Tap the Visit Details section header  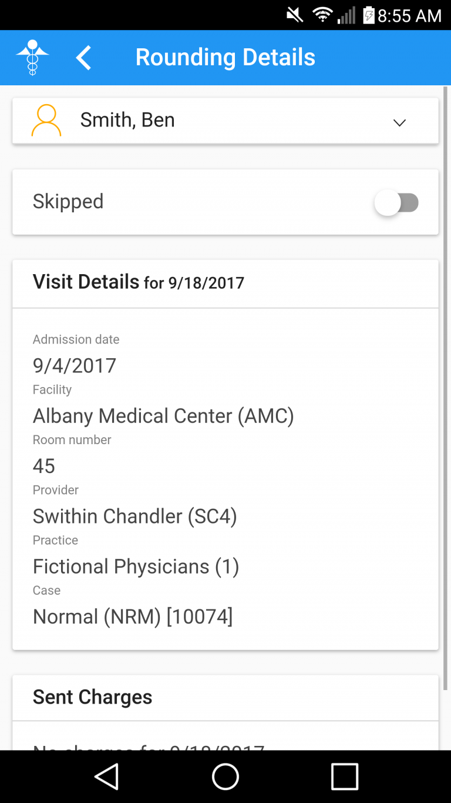pos(139,282)
